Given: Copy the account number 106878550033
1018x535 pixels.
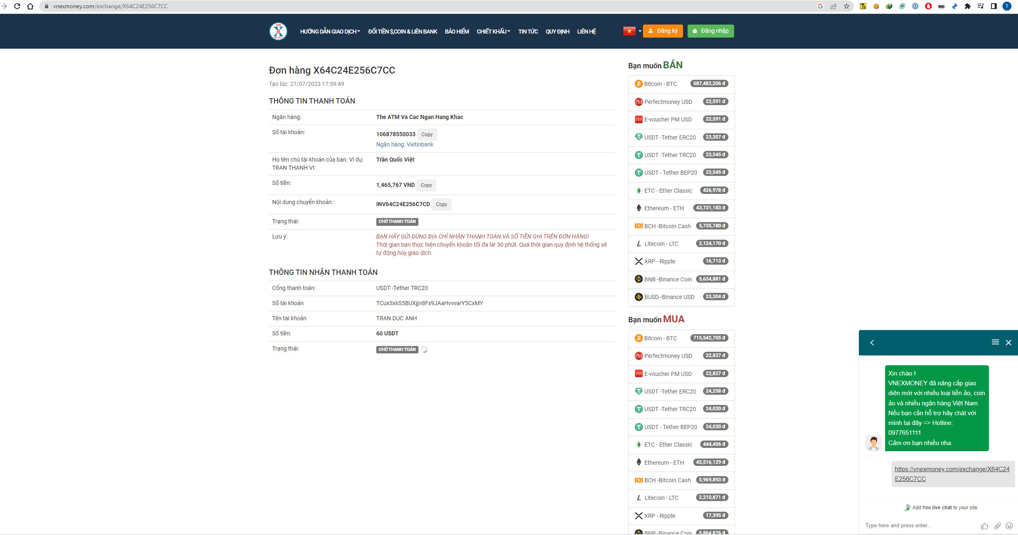Looking at the screenshot, I should point(427,135).
